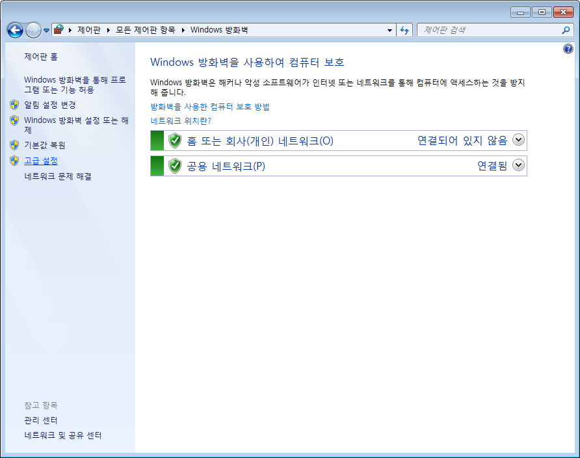
Task: Open 관리 센터 under 참고 항목
Action: [41, 420]
